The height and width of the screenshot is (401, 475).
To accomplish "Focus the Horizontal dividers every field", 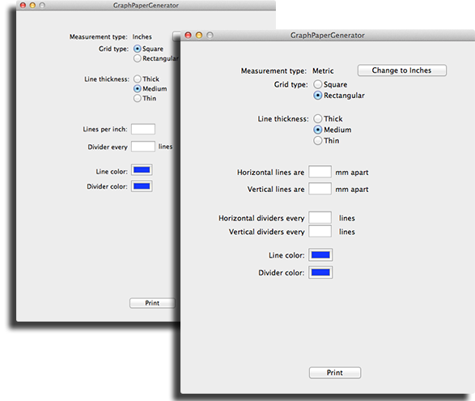I will click(320, 217).
